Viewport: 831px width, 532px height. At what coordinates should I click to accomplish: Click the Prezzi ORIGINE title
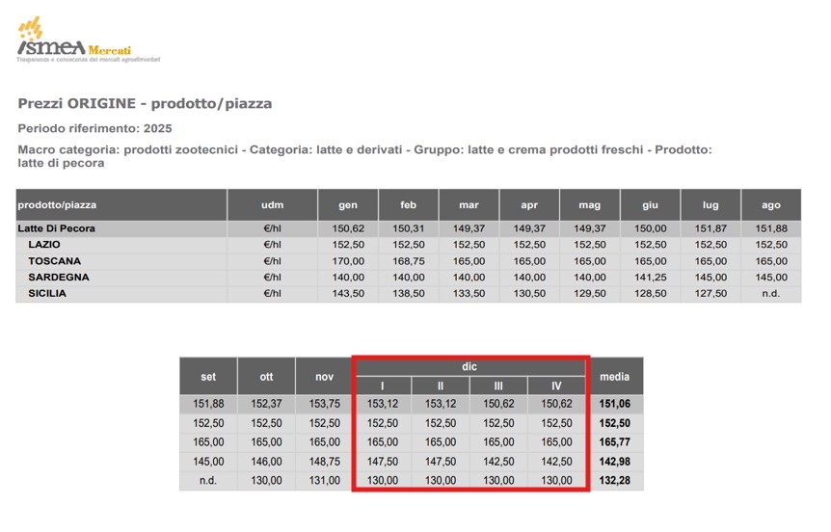(145, 103)
